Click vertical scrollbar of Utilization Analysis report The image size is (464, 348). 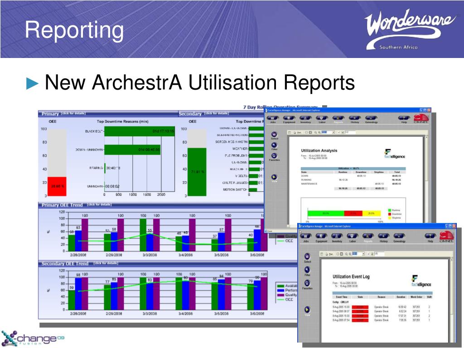pyautogui.click(x=426, y=179)
